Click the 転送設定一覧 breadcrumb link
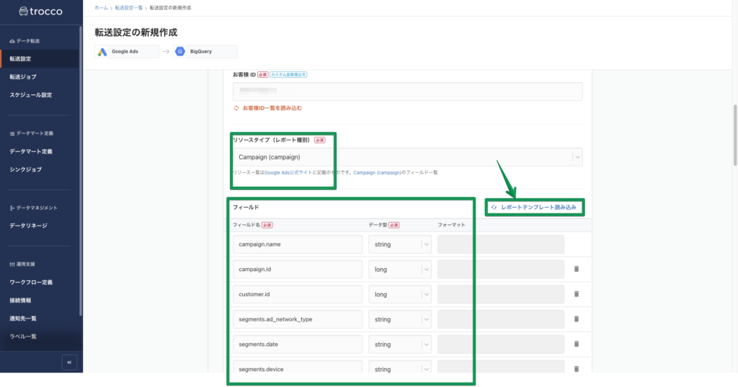The image size is (738, 387). (129, 7)
